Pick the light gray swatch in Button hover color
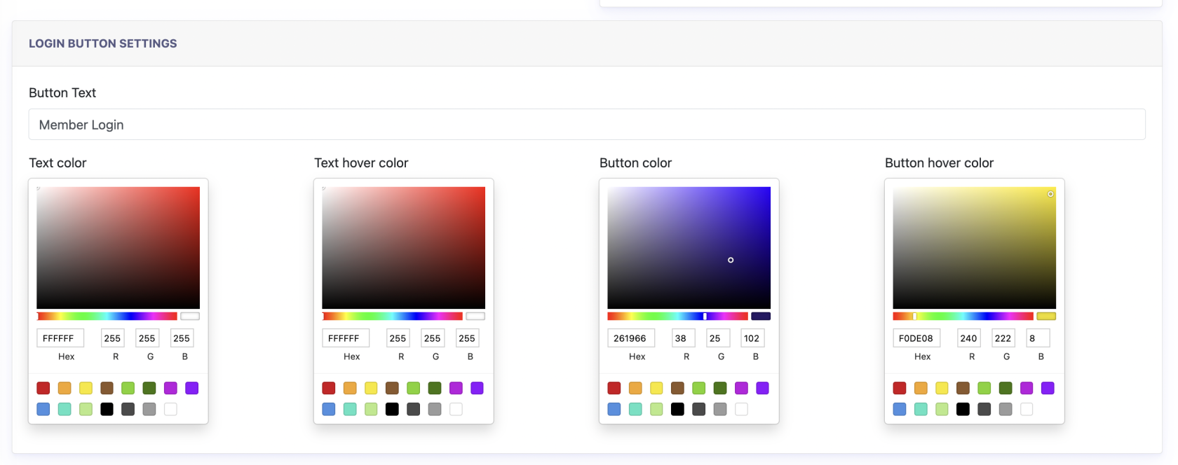Viewport: 1178px width, 465px height. coord(1006,409)
